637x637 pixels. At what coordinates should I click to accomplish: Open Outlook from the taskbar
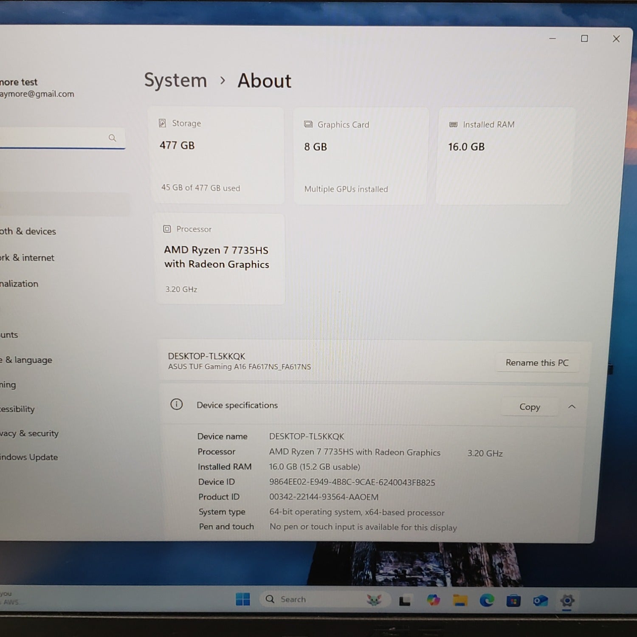(540, 600)
